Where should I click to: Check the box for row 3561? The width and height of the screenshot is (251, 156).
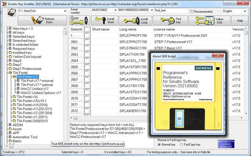[x=87, y=42]
